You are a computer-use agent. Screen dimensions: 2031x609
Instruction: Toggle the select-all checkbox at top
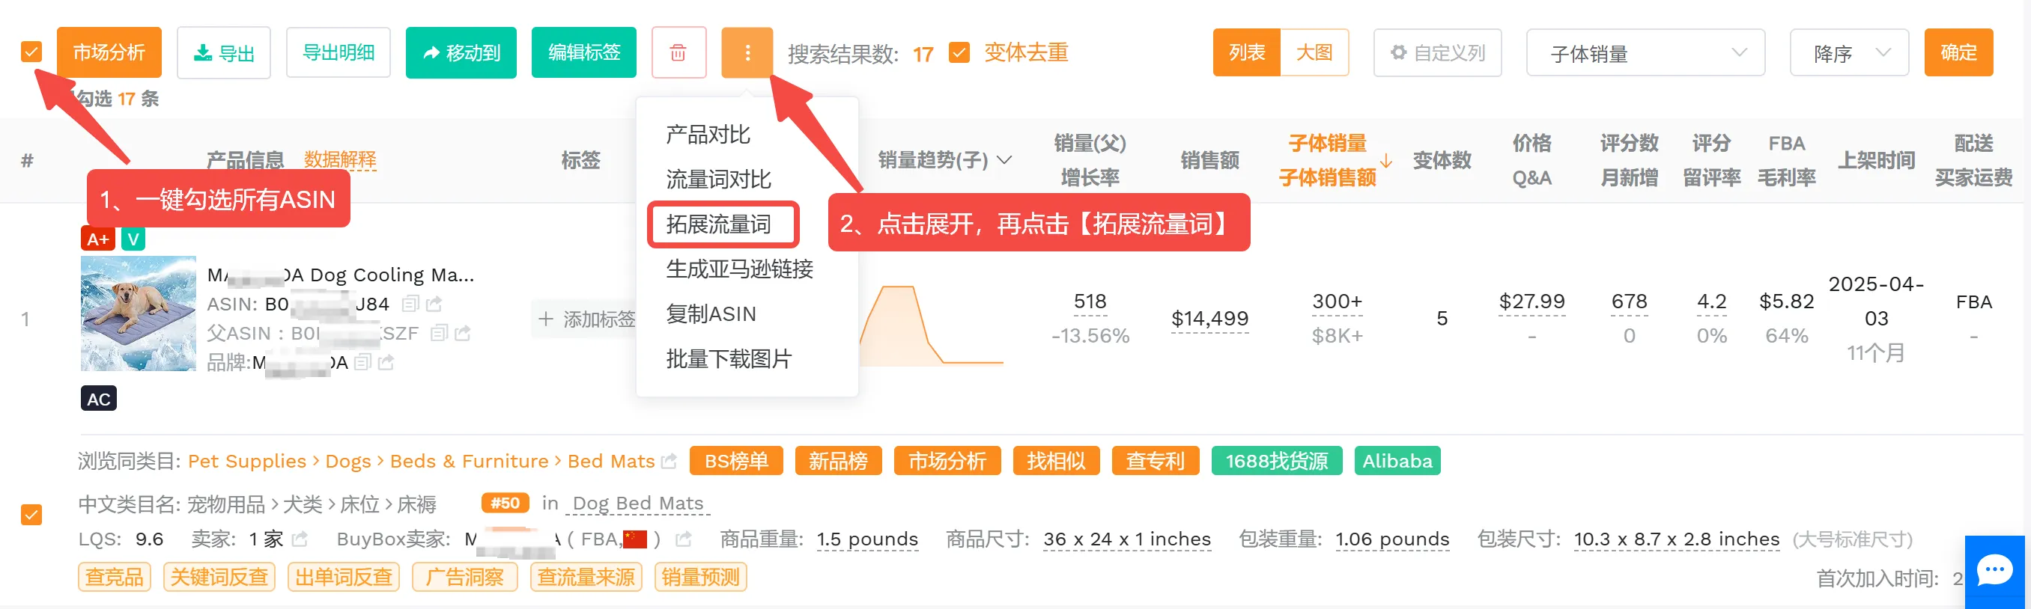coord(31,52)
